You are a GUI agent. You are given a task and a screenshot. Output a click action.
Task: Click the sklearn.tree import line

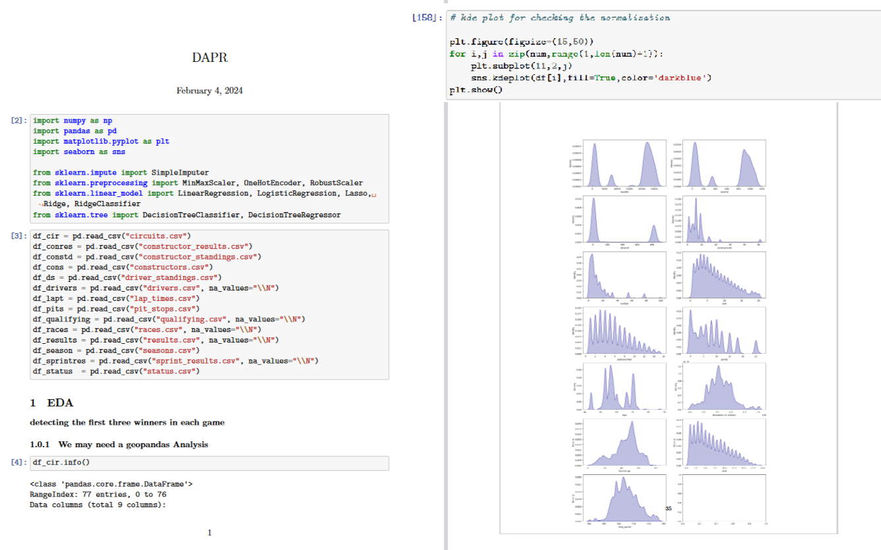click(x=187, y=215)
